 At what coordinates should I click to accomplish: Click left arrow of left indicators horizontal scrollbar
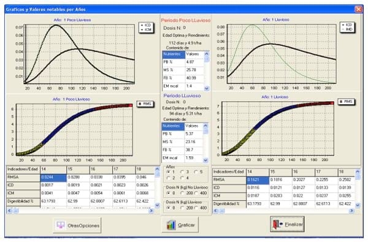[10, 211]
